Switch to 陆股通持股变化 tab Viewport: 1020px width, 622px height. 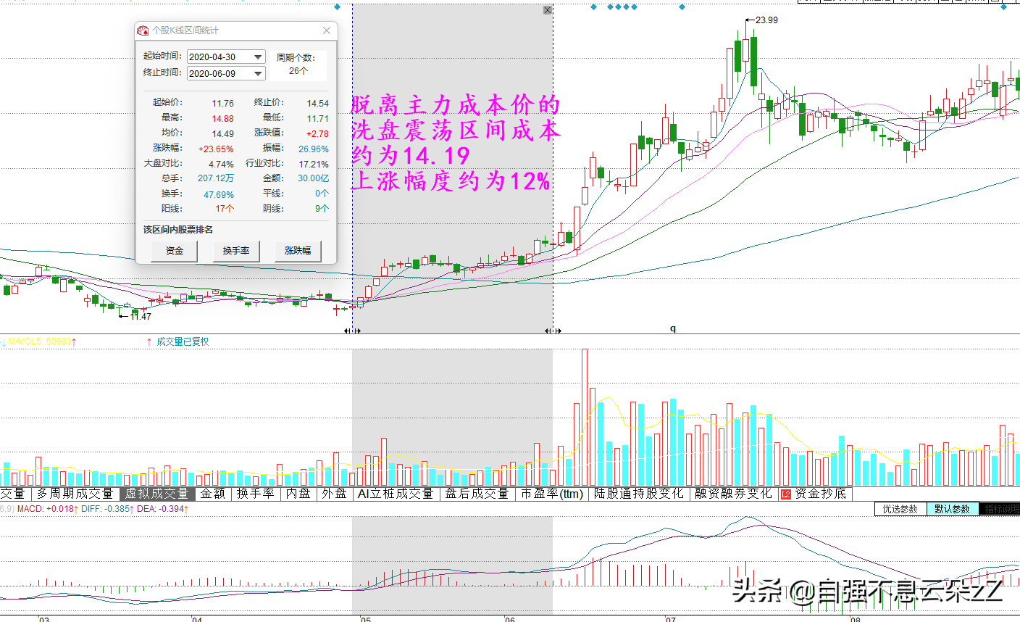pyautogui.click(x=638, y=494)
